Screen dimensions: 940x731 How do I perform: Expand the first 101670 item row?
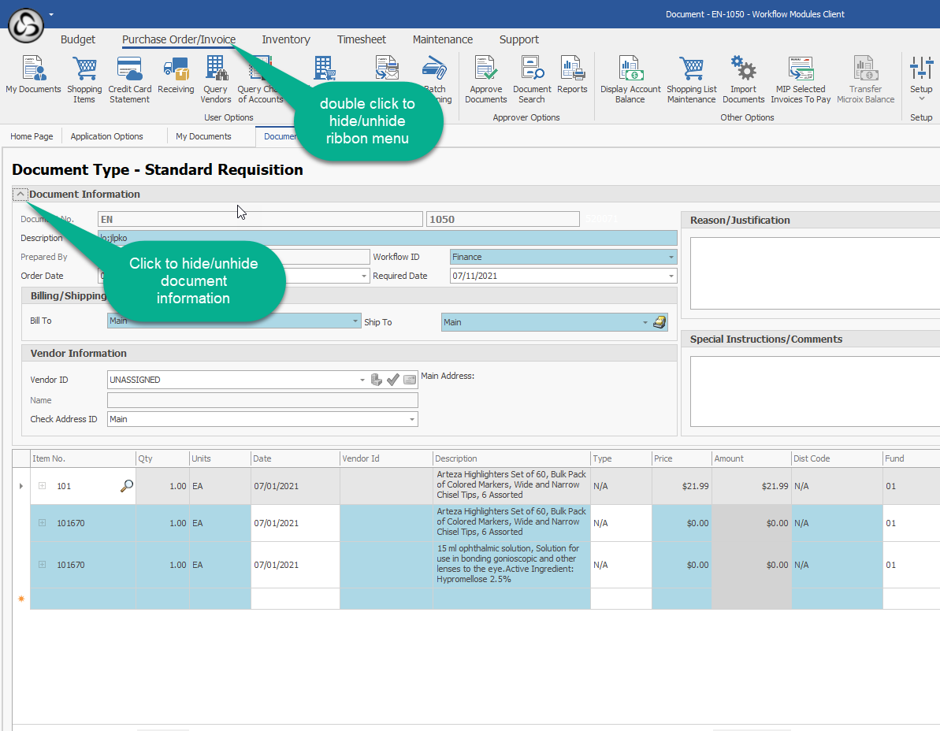[43, 523]
